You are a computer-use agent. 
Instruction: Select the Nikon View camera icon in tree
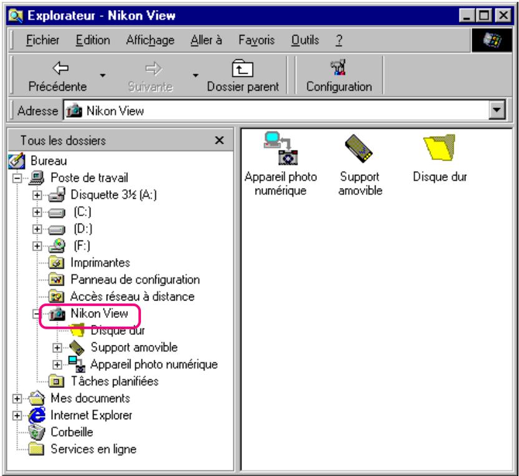tap(57, 314)
